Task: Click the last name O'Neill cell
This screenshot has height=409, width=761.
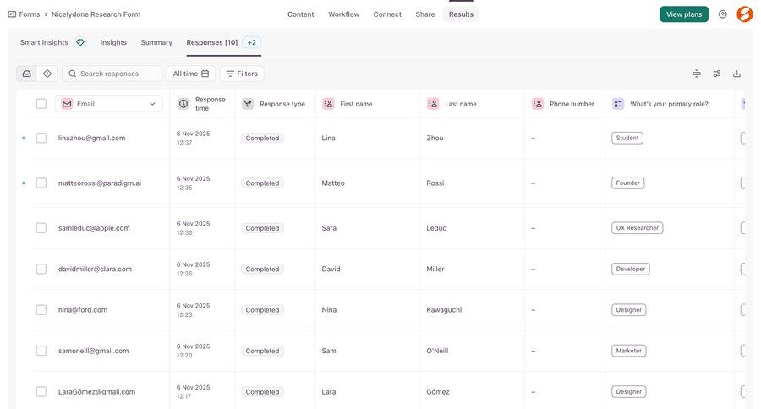Action: click(437, 351)
